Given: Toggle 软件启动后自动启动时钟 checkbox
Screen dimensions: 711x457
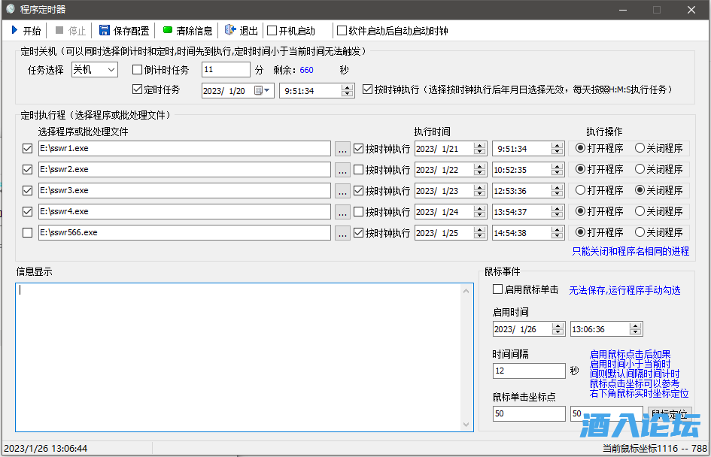Looking at the screenshot, I should [342, 32].
